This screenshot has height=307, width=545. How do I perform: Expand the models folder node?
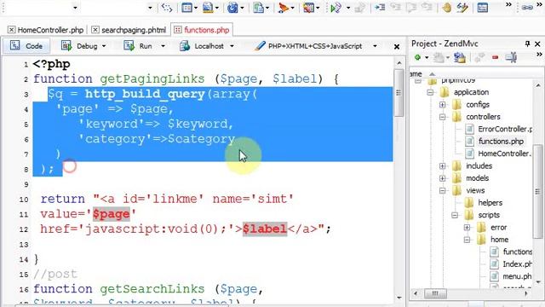[442, 178]
